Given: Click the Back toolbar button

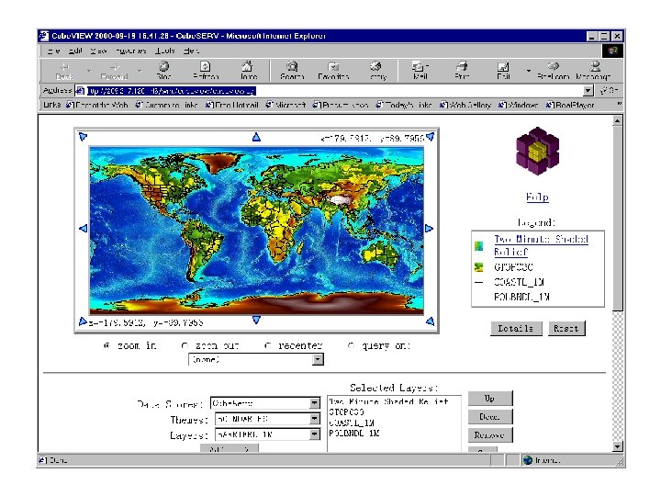Looking at the screenshot, I should pyautogui.click(x=64, y=71).
